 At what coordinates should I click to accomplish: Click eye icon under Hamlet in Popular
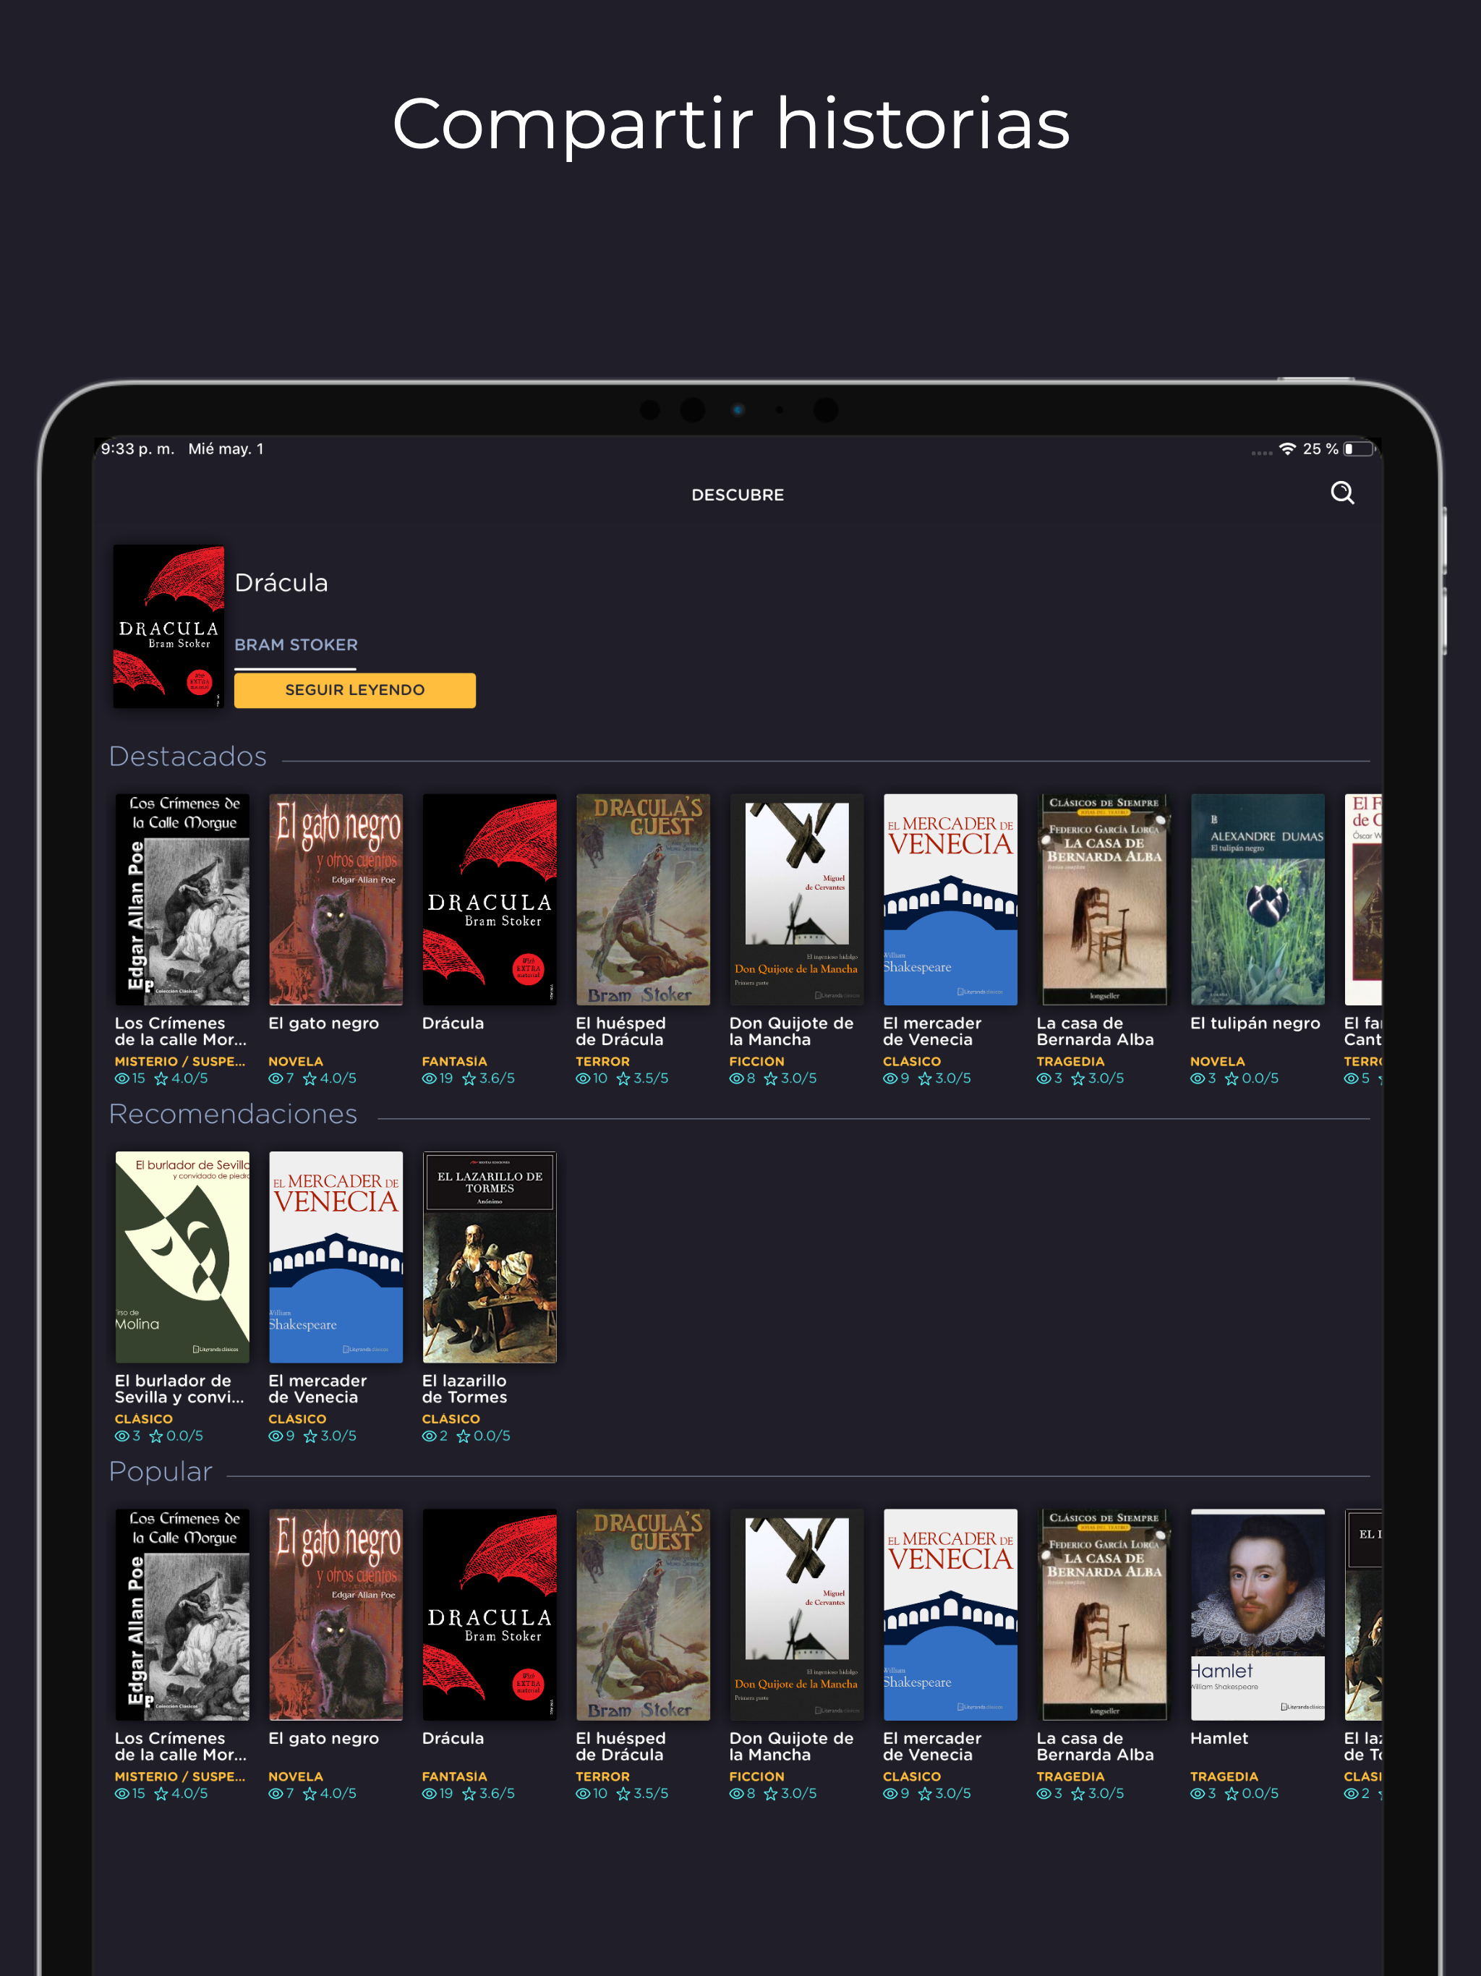(x=1198, y=1793)
